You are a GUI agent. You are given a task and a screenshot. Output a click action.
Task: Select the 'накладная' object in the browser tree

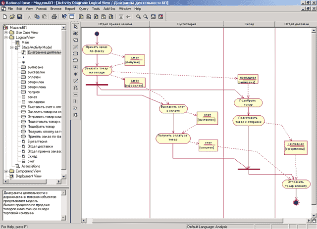[x=36, y=102]
